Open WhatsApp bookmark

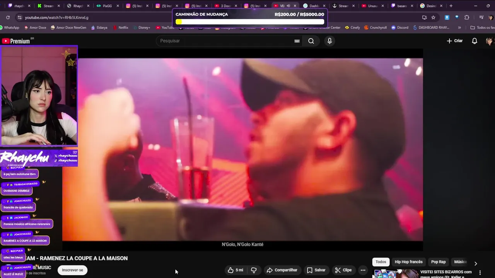click(x=10, y=28)
